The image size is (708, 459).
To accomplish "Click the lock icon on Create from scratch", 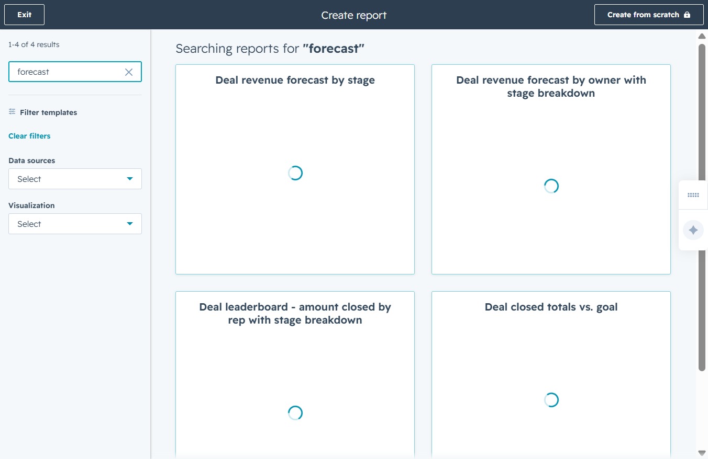I will click(x=687, y=15).
